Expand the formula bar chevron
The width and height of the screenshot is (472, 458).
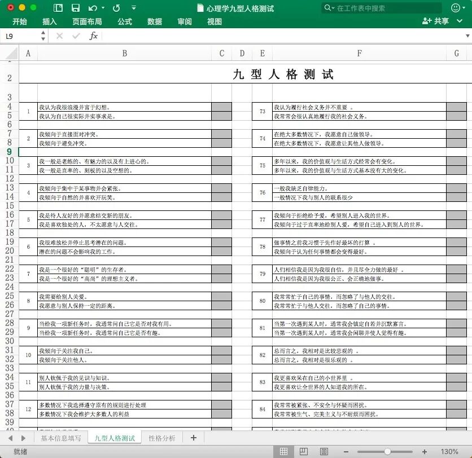pos(467,36)
